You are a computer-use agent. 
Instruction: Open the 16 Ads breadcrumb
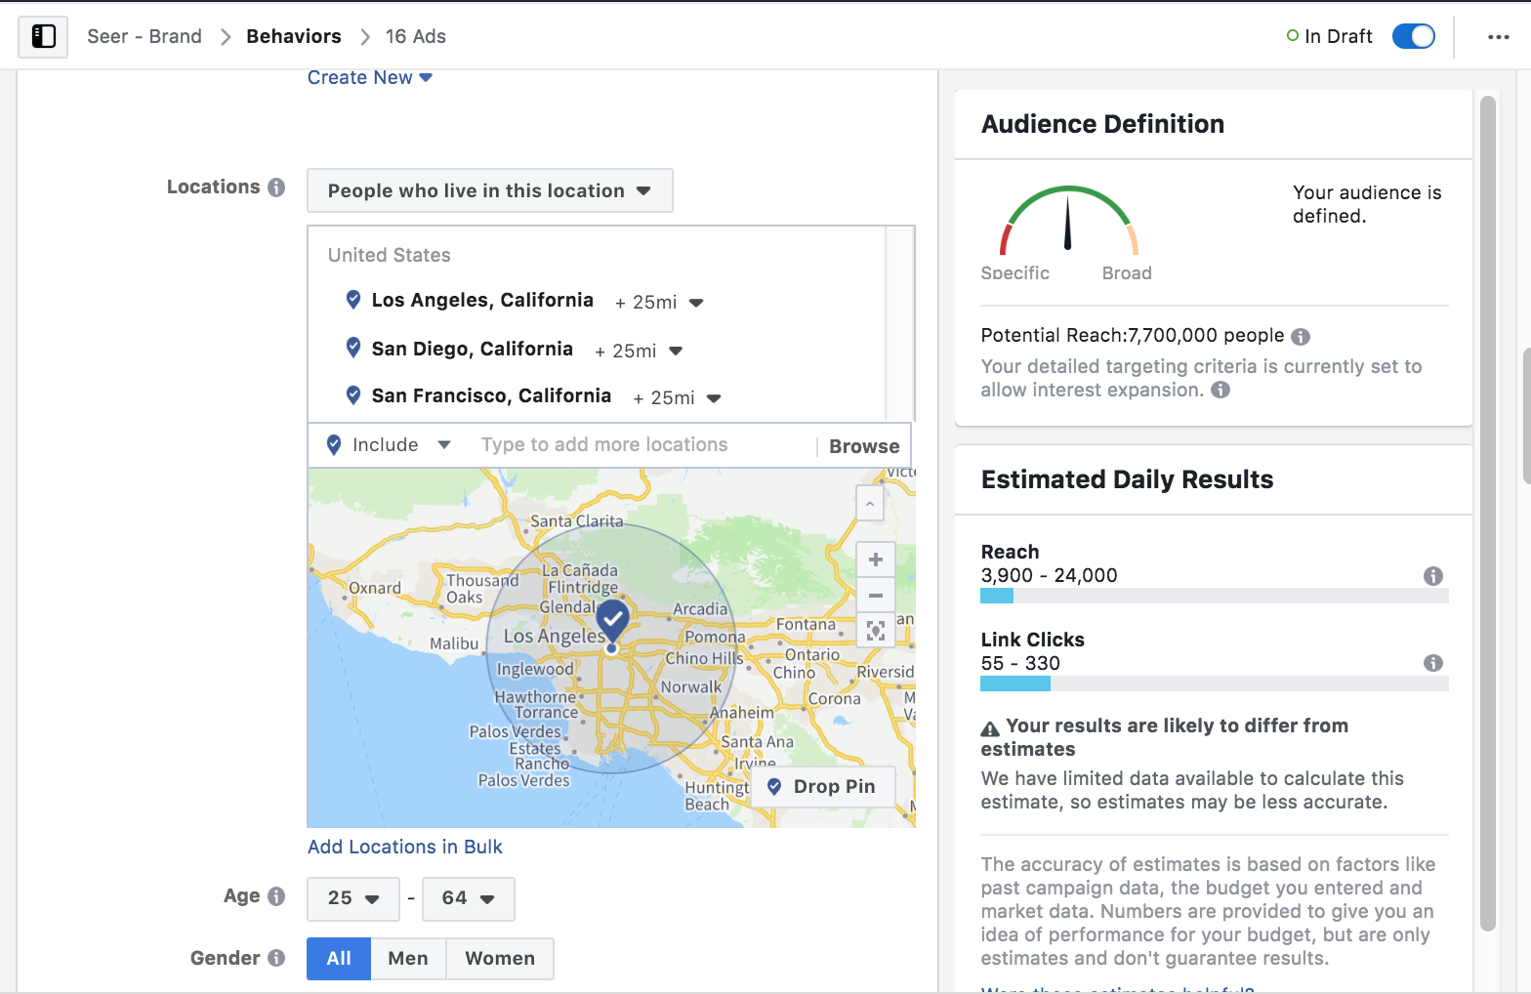[415, 37]
